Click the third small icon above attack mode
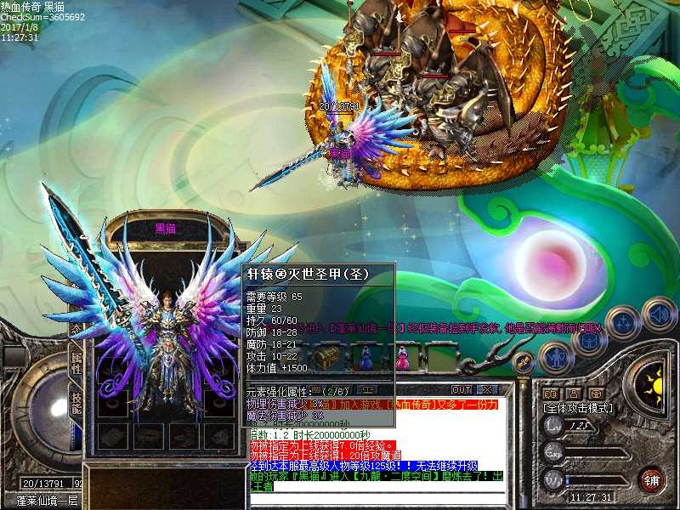Image resolution: width=680 pixels, height=510 pixels. pos(597,394)
